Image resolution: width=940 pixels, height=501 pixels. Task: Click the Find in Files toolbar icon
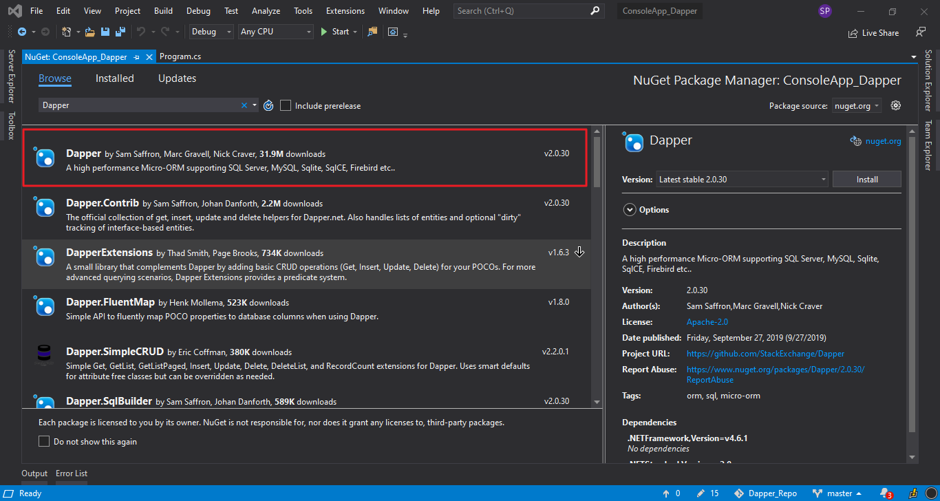coord(372,32)
